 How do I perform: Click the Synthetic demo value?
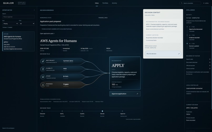(68, 61)
